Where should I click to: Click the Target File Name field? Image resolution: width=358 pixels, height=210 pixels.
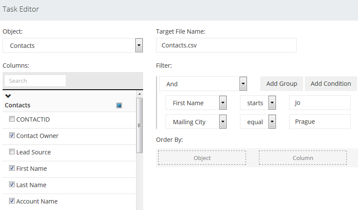coord(226,45)
